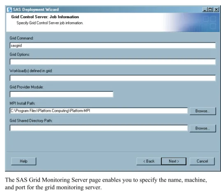
Task: Click the 'Specify Grid Control Server job information.' text
Action: coord(50,23)
